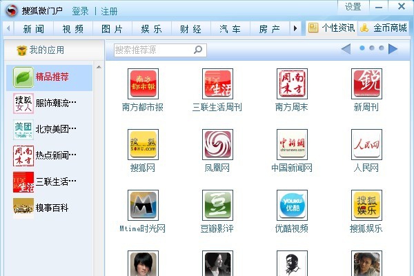Image resolution: width=414 pixels, height=276 pixels.
Task: Open the 新周刊 app icon
Action: tap(366, 83)
